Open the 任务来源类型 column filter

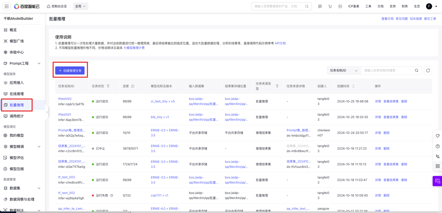277,86
